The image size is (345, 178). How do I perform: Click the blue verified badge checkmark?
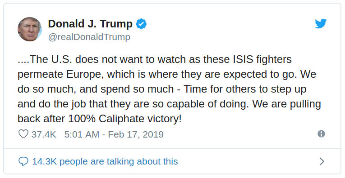click(x=141, y=24)
